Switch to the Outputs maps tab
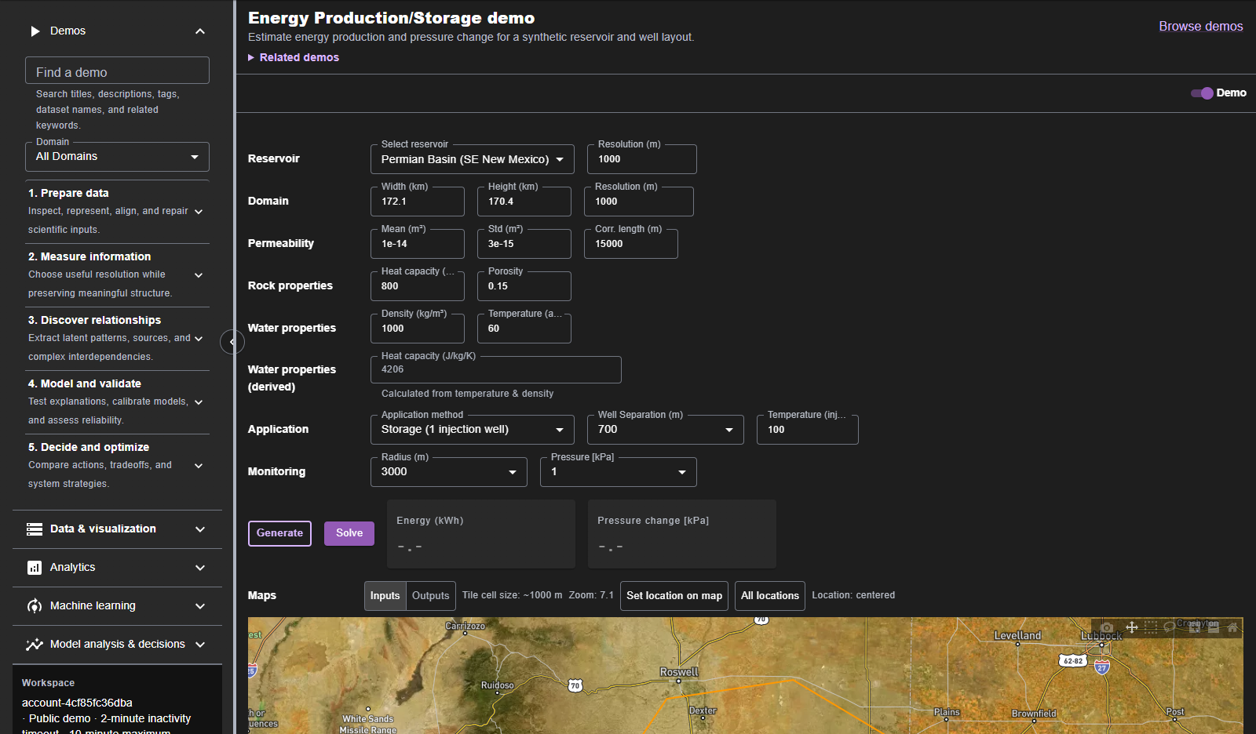 pyautogui.click(x=431, y=596)
